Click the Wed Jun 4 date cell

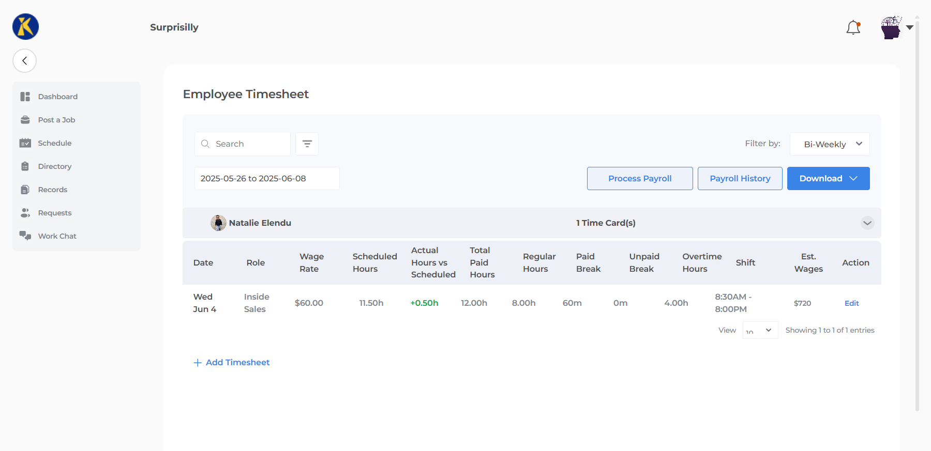coord(204,303)
